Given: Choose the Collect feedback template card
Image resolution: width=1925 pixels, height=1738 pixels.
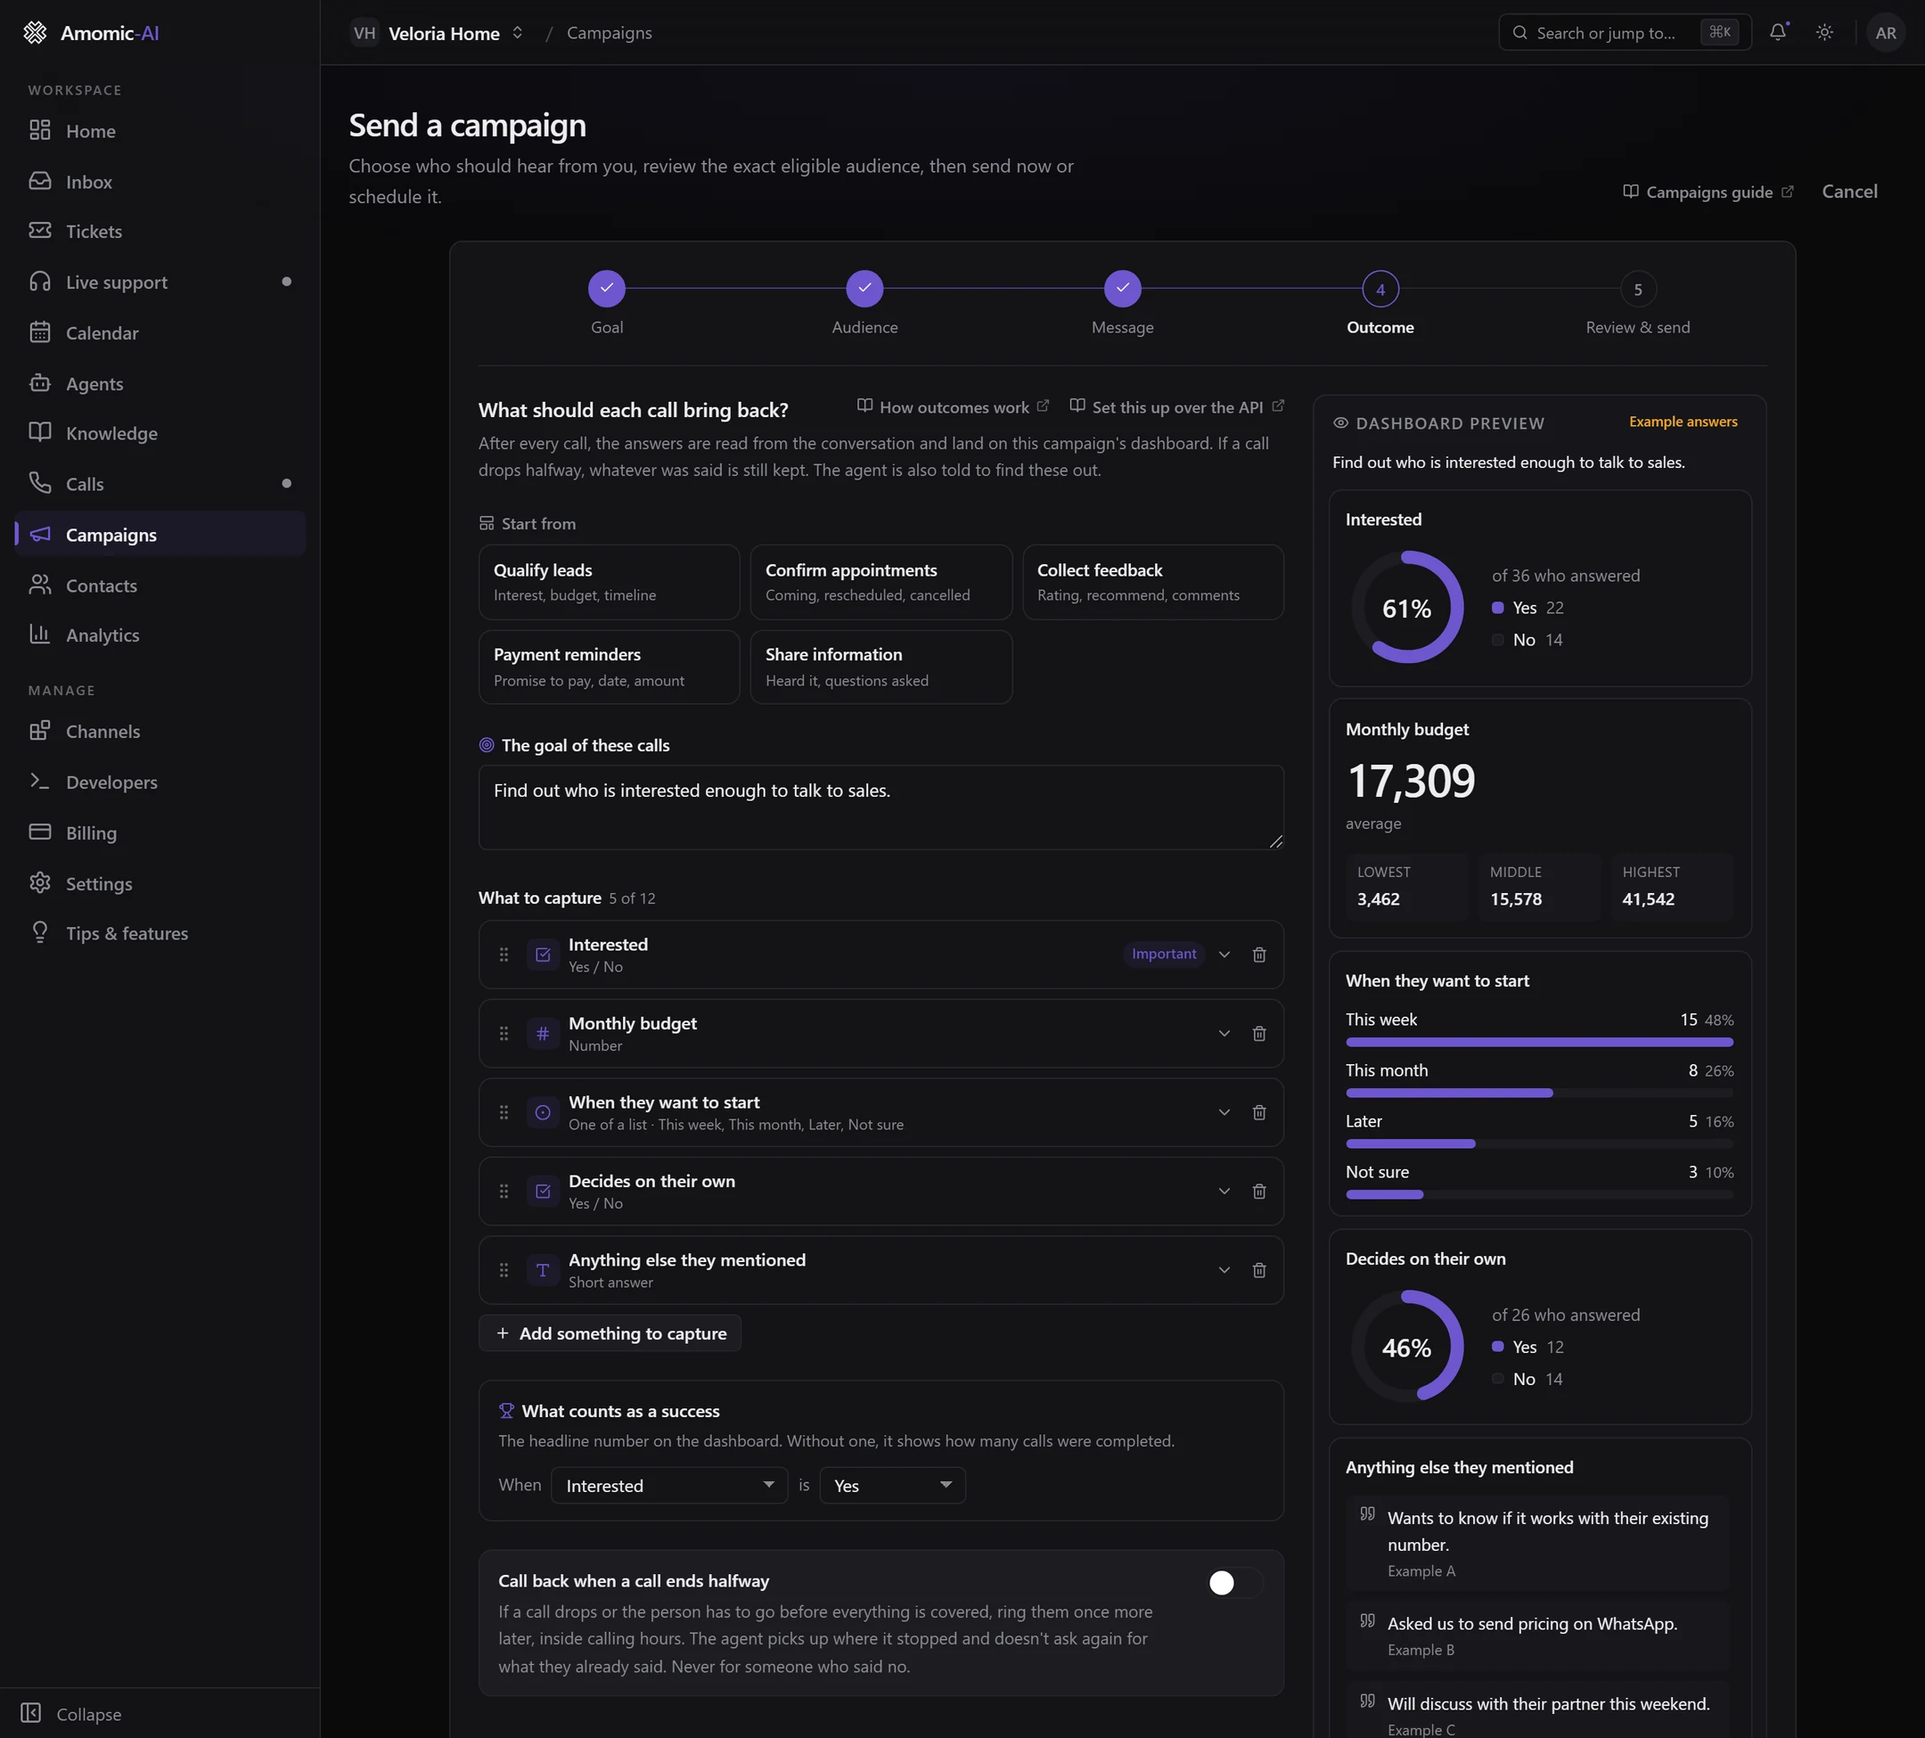Looking at the screenshot, I should coord(1152,581).
